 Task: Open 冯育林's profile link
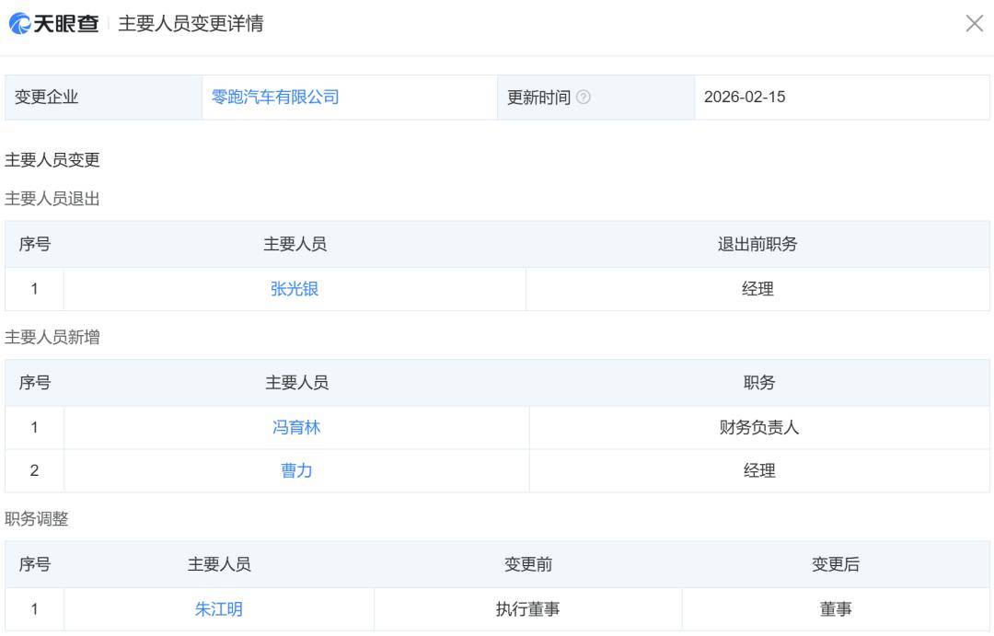[296, 428]
